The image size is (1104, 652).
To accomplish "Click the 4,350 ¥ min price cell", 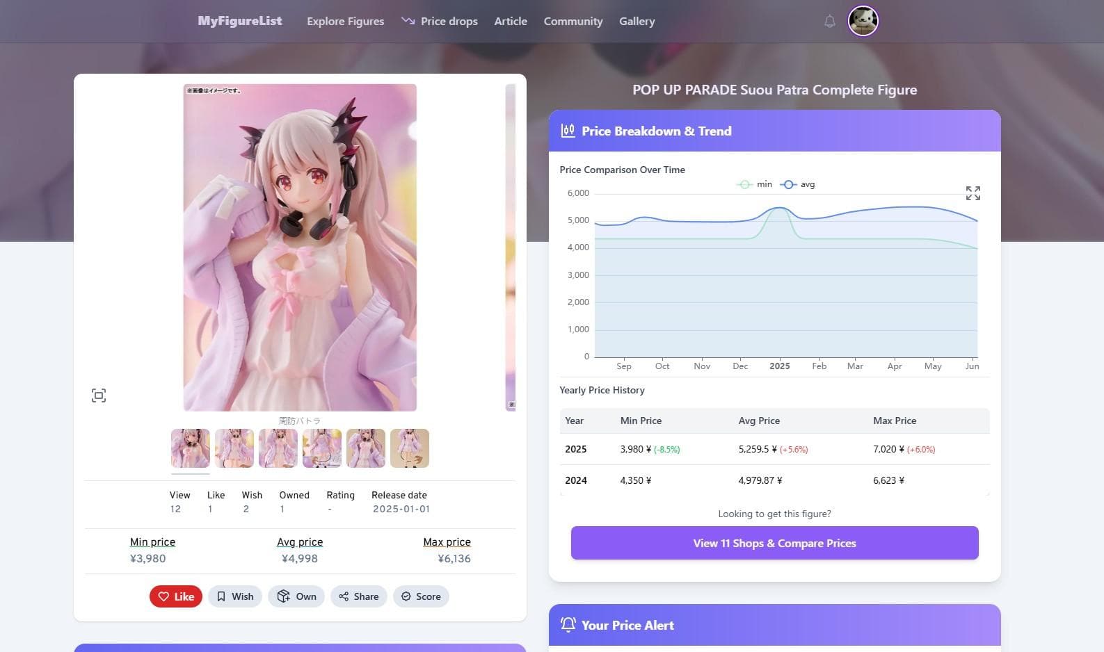I will pos(635,480).
